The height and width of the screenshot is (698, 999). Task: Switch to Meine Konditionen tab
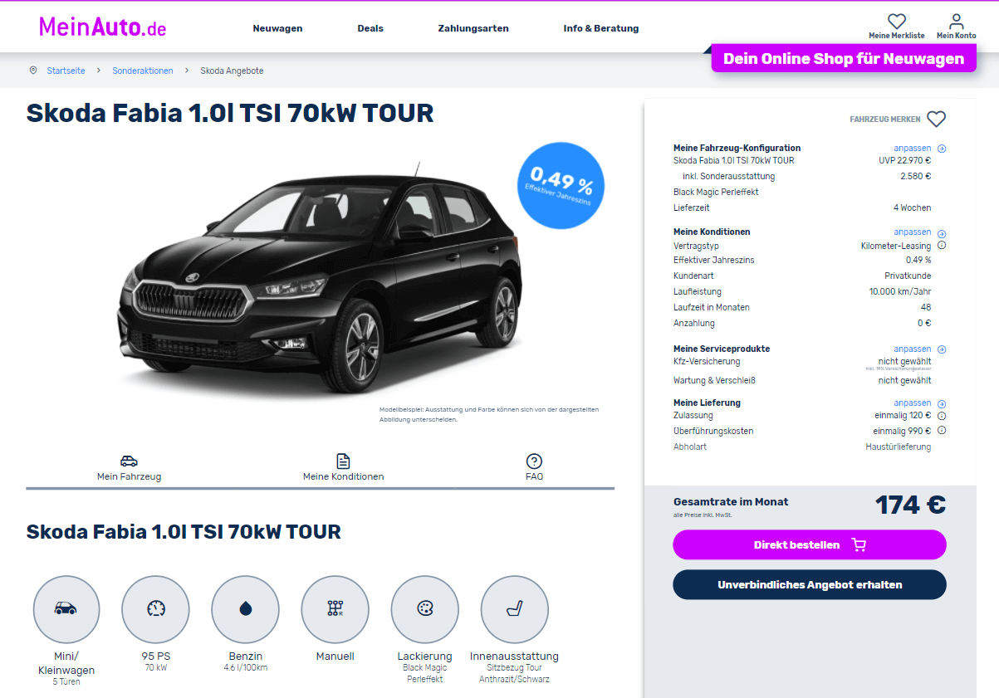click(x=343, y=468)
